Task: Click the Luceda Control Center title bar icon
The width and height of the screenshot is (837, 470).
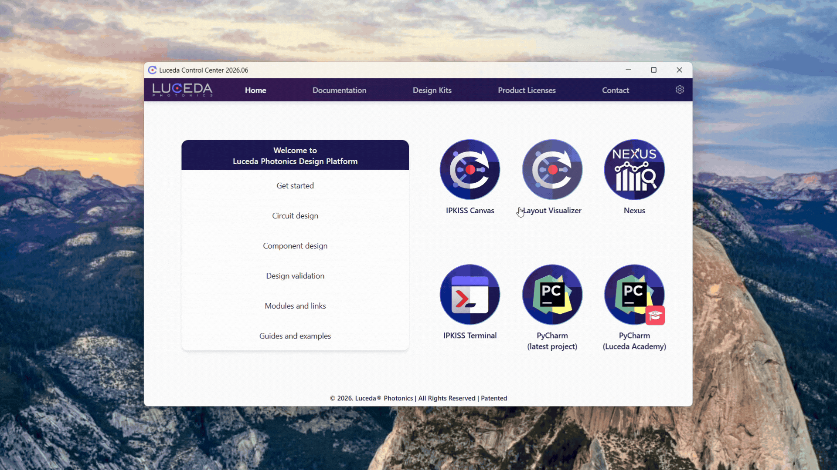Action: tap(152, 70)
